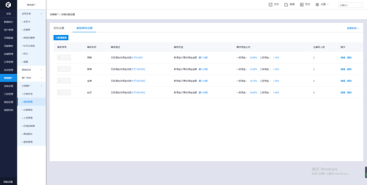The image size is (367, 185).
Task: Select the 激励等级设置 tab
Action: (x=84, y=28)
